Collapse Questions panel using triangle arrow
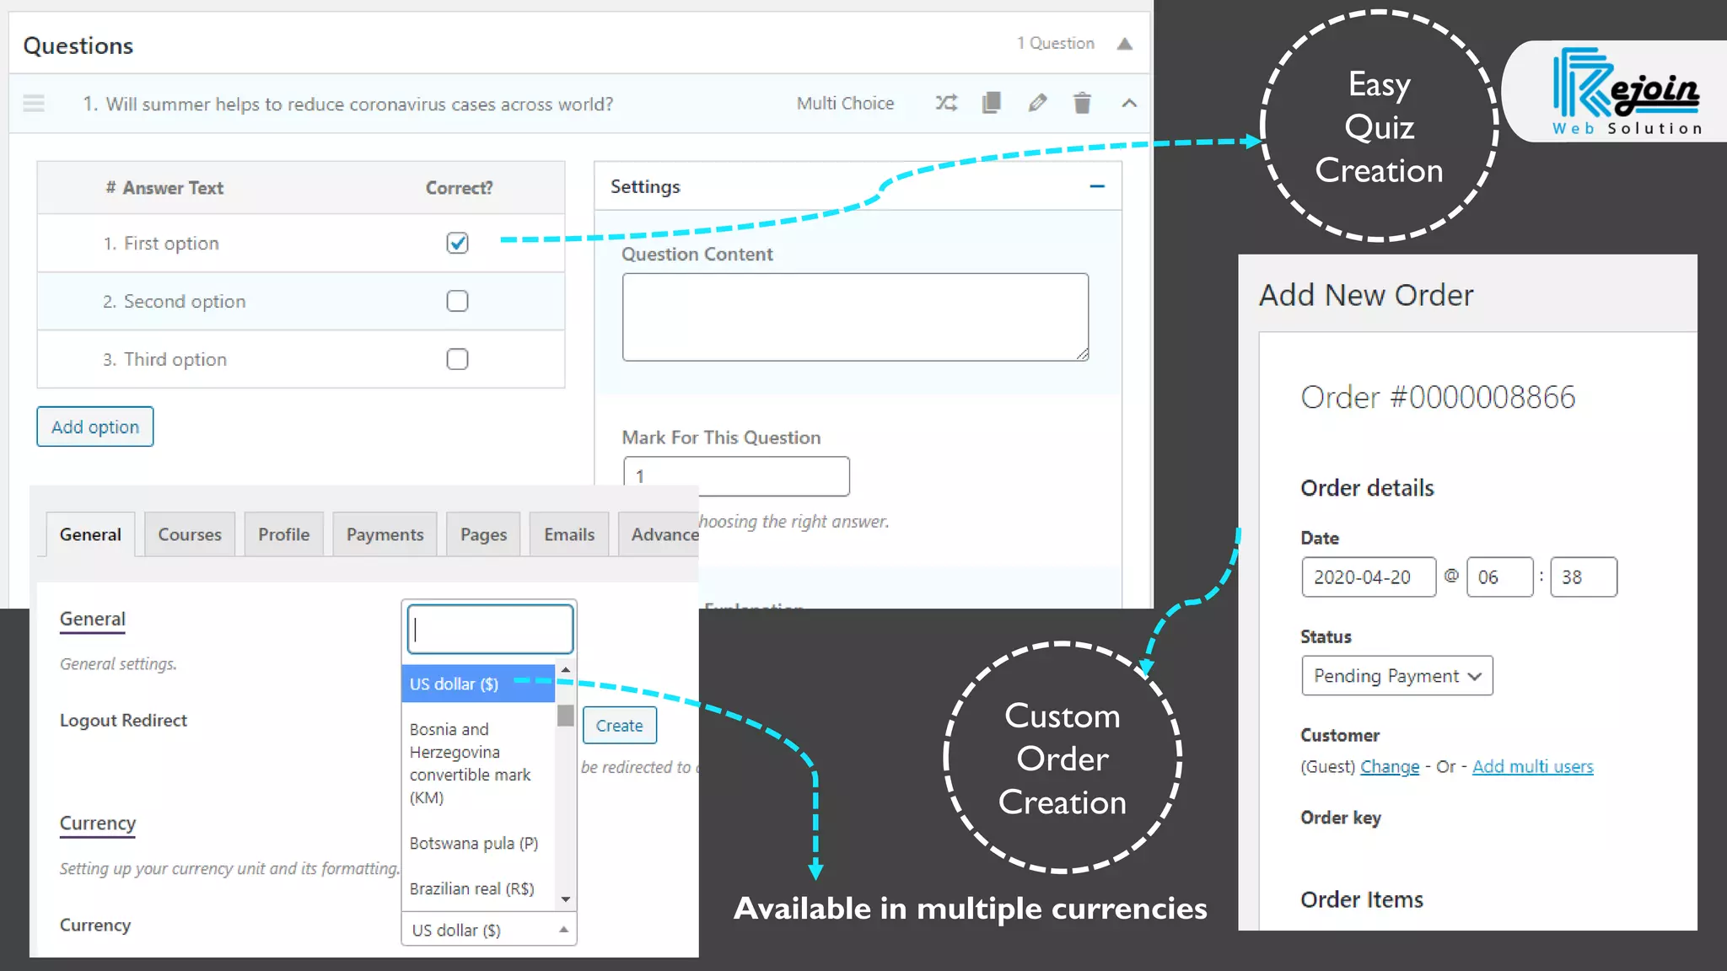 pyautogui.click(x=1124, y=44)
